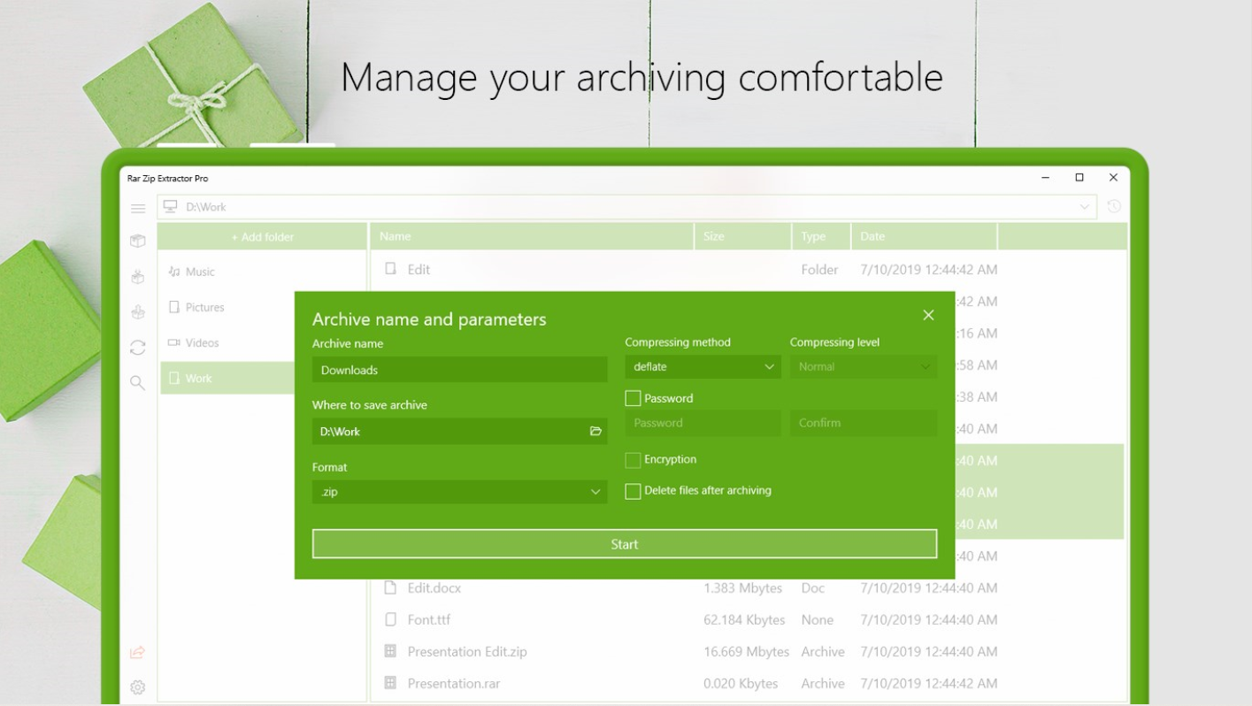Click the orange share icon
Screen dimensions: 1252x706
[x=137, y=653]
